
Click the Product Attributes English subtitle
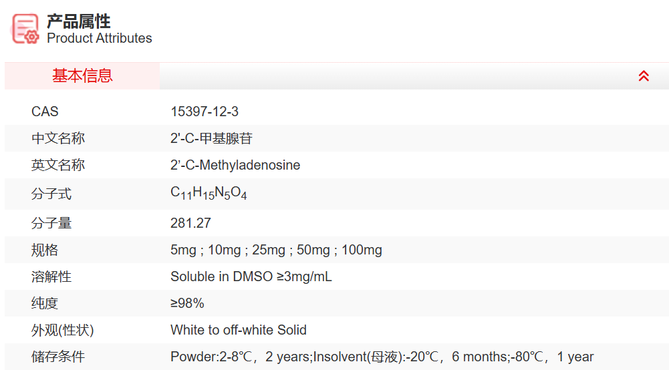click(100, 38)
